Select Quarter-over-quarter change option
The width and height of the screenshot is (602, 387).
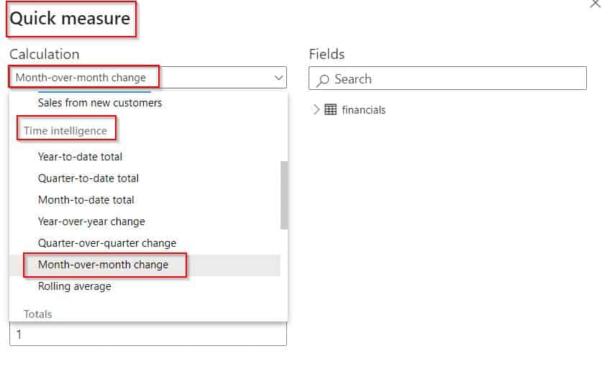click(x=107, y=243)
